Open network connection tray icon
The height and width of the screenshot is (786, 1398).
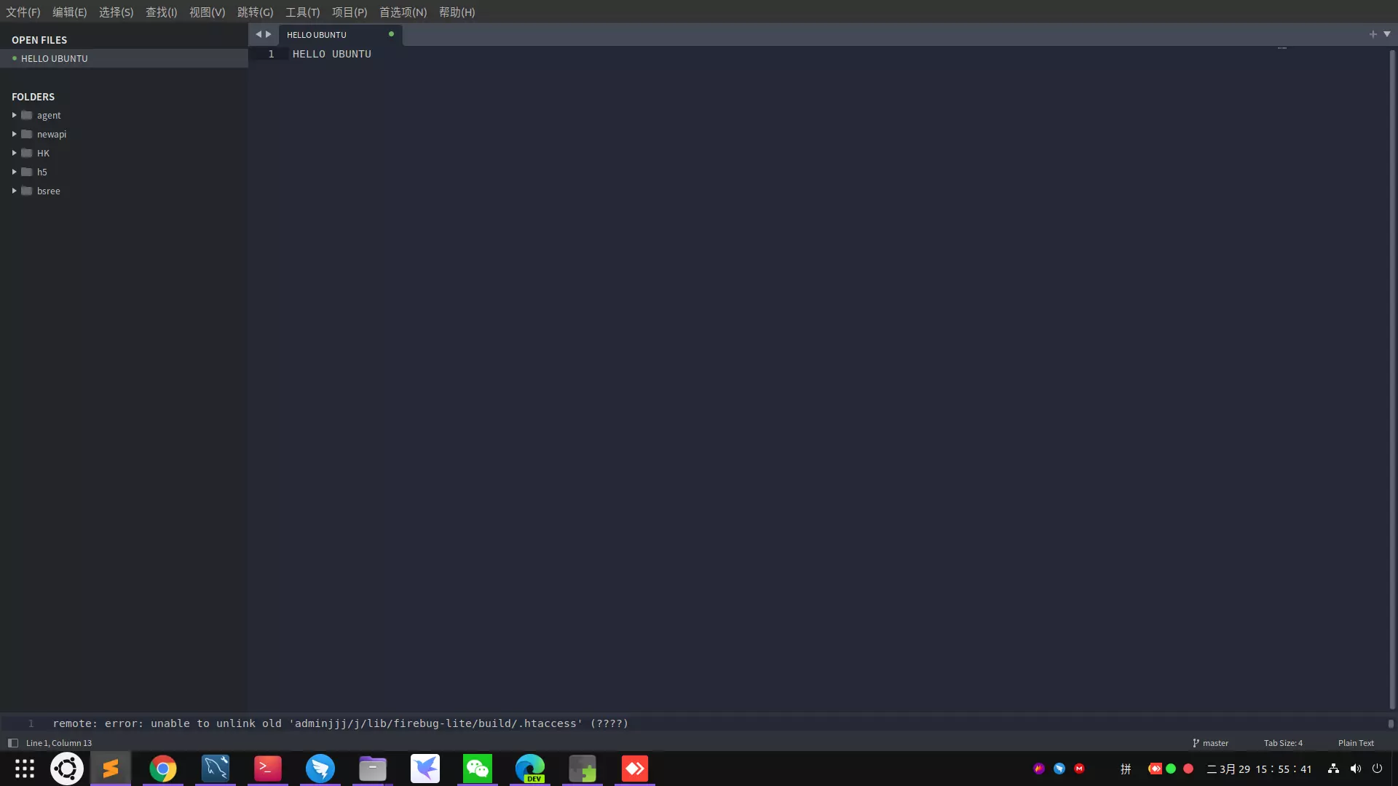click(1333, 769)
